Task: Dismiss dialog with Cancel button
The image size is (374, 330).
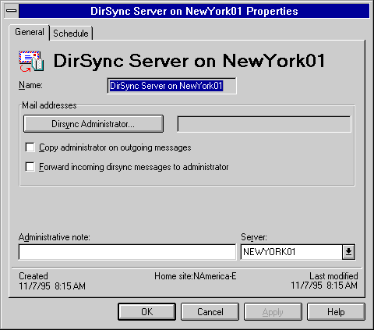Action: (x=210, y=311)
